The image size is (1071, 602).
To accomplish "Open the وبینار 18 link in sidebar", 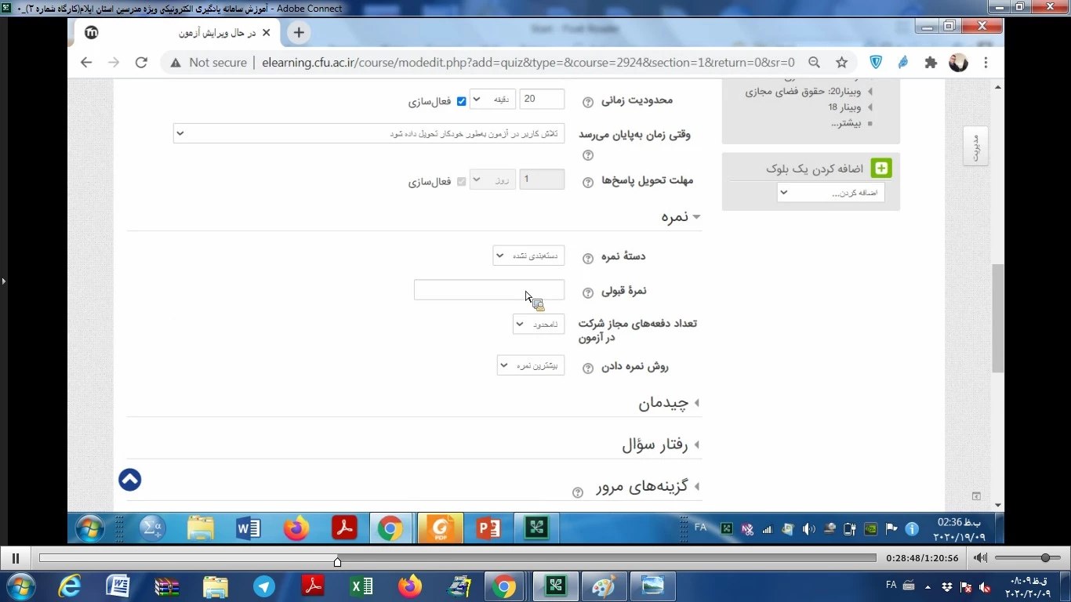I will (x=844, y=107).
